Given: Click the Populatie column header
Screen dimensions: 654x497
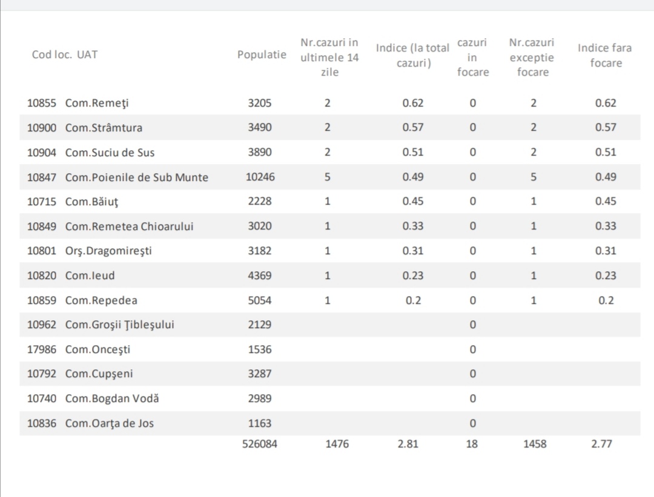Looking at the screenshot, I should point(262,54).
